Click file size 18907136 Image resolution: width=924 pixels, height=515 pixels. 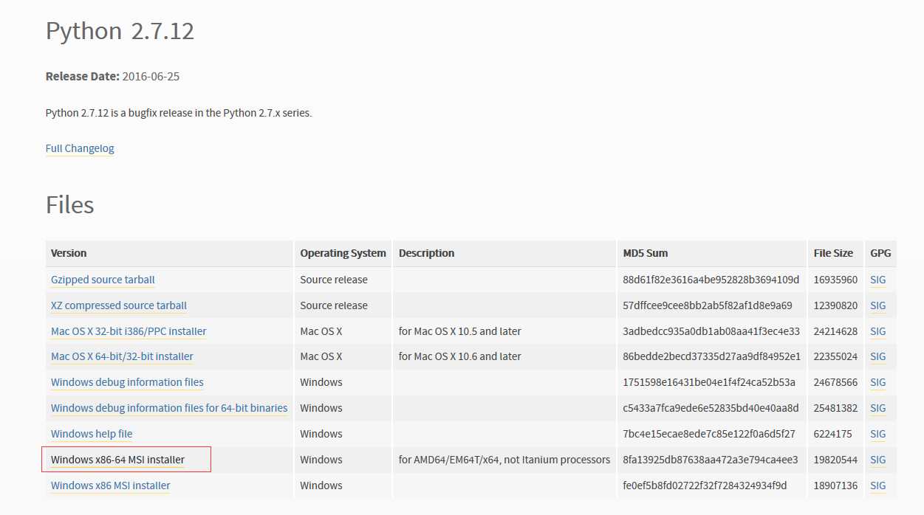click(835, 485)
